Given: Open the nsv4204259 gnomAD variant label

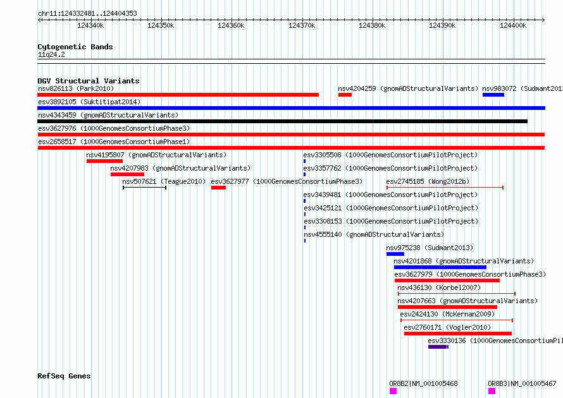Looking at the screenshot, I should pos(408,88).
